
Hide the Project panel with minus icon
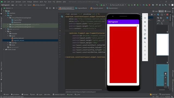pyautogui.click(x=57, y=8)
